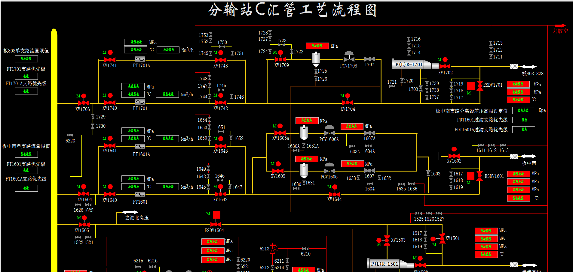Click the separator differential pressure limit Kpa field
573x272 pixels.
click(x=523, y=111)
